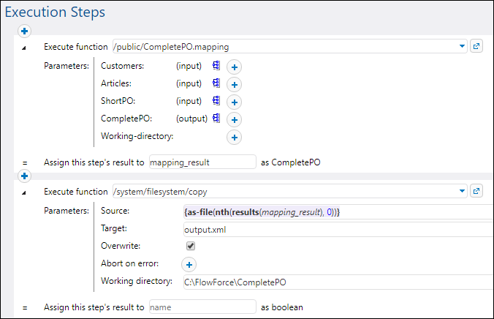Collapse the second Execute function step
This screenshot has width=494, height=319.
(x=24, y=192)
